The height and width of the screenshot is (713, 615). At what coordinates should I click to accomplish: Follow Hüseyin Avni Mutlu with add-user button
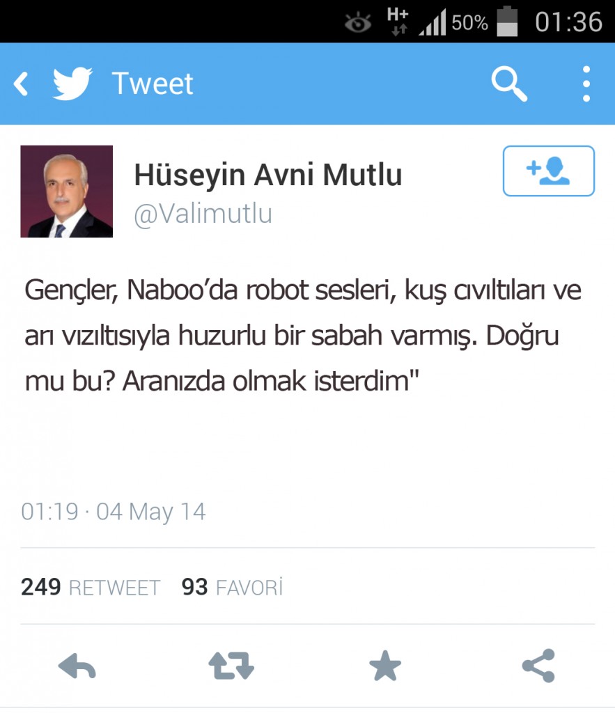pyautogui.click(x=549, y=171)
